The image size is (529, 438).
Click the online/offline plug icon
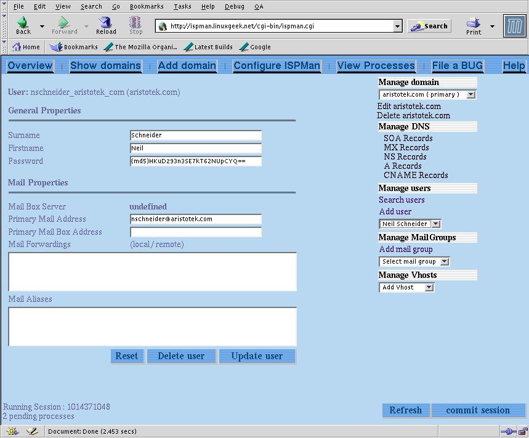(x=508, y=431)
